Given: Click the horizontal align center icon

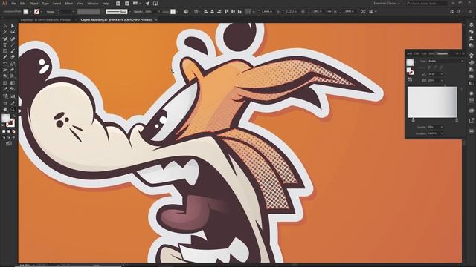Looking at the screenshot, I should coord(212,12).
